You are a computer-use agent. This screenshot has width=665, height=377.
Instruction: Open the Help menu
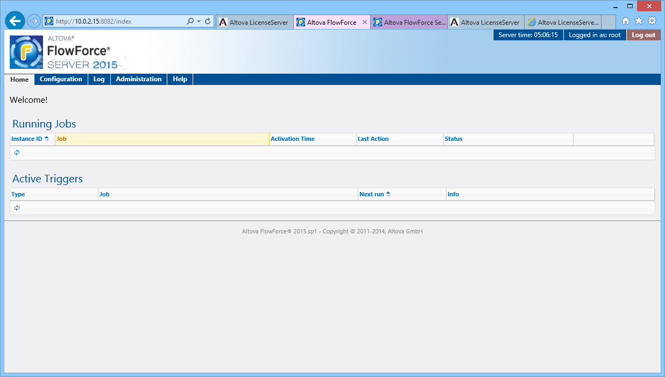click(180, 79)
